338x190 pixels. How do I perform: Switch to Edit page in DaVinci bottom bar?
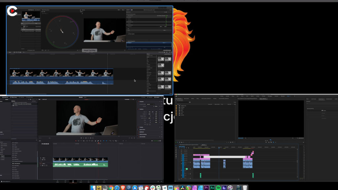click(x=73, y=181)
